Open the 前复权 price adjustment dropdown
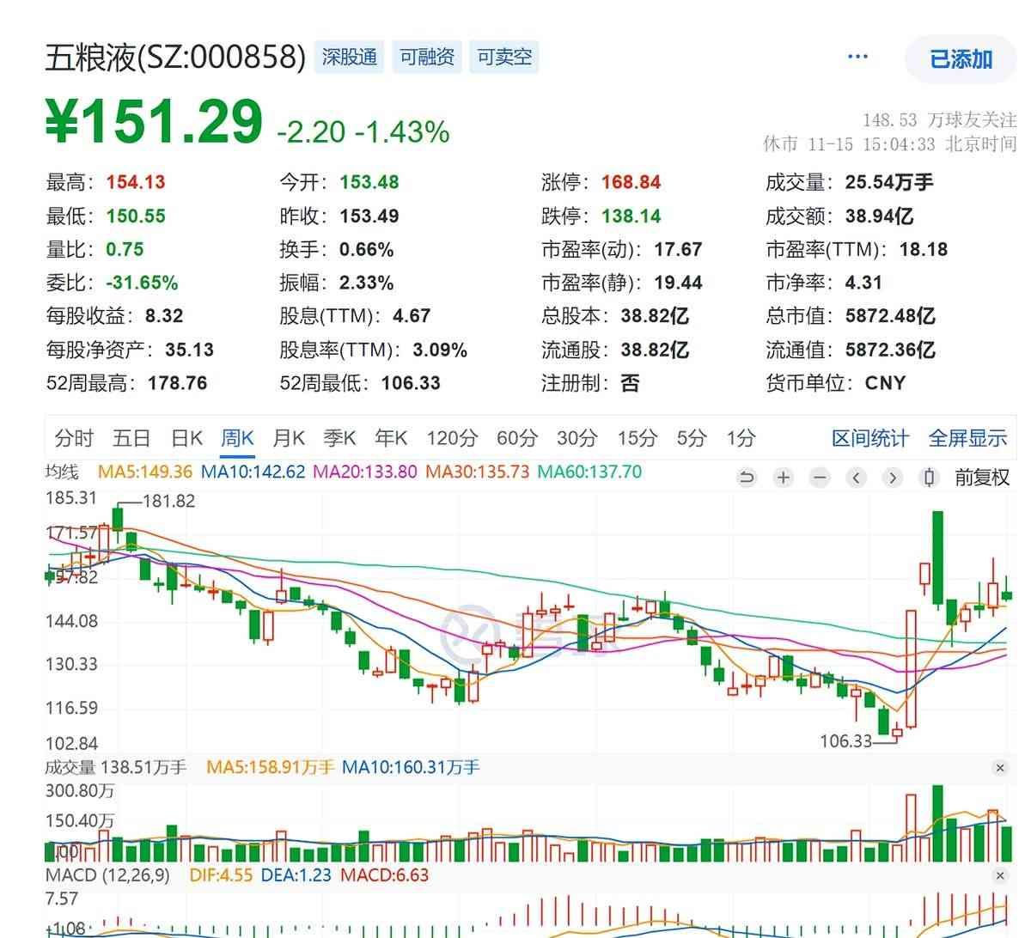1031x938 pixels. [x=982, y=478]
